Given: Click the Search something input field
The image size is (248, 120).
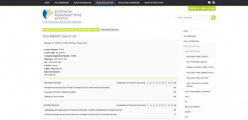Looking at the screenshot, I should pos(193,18).
